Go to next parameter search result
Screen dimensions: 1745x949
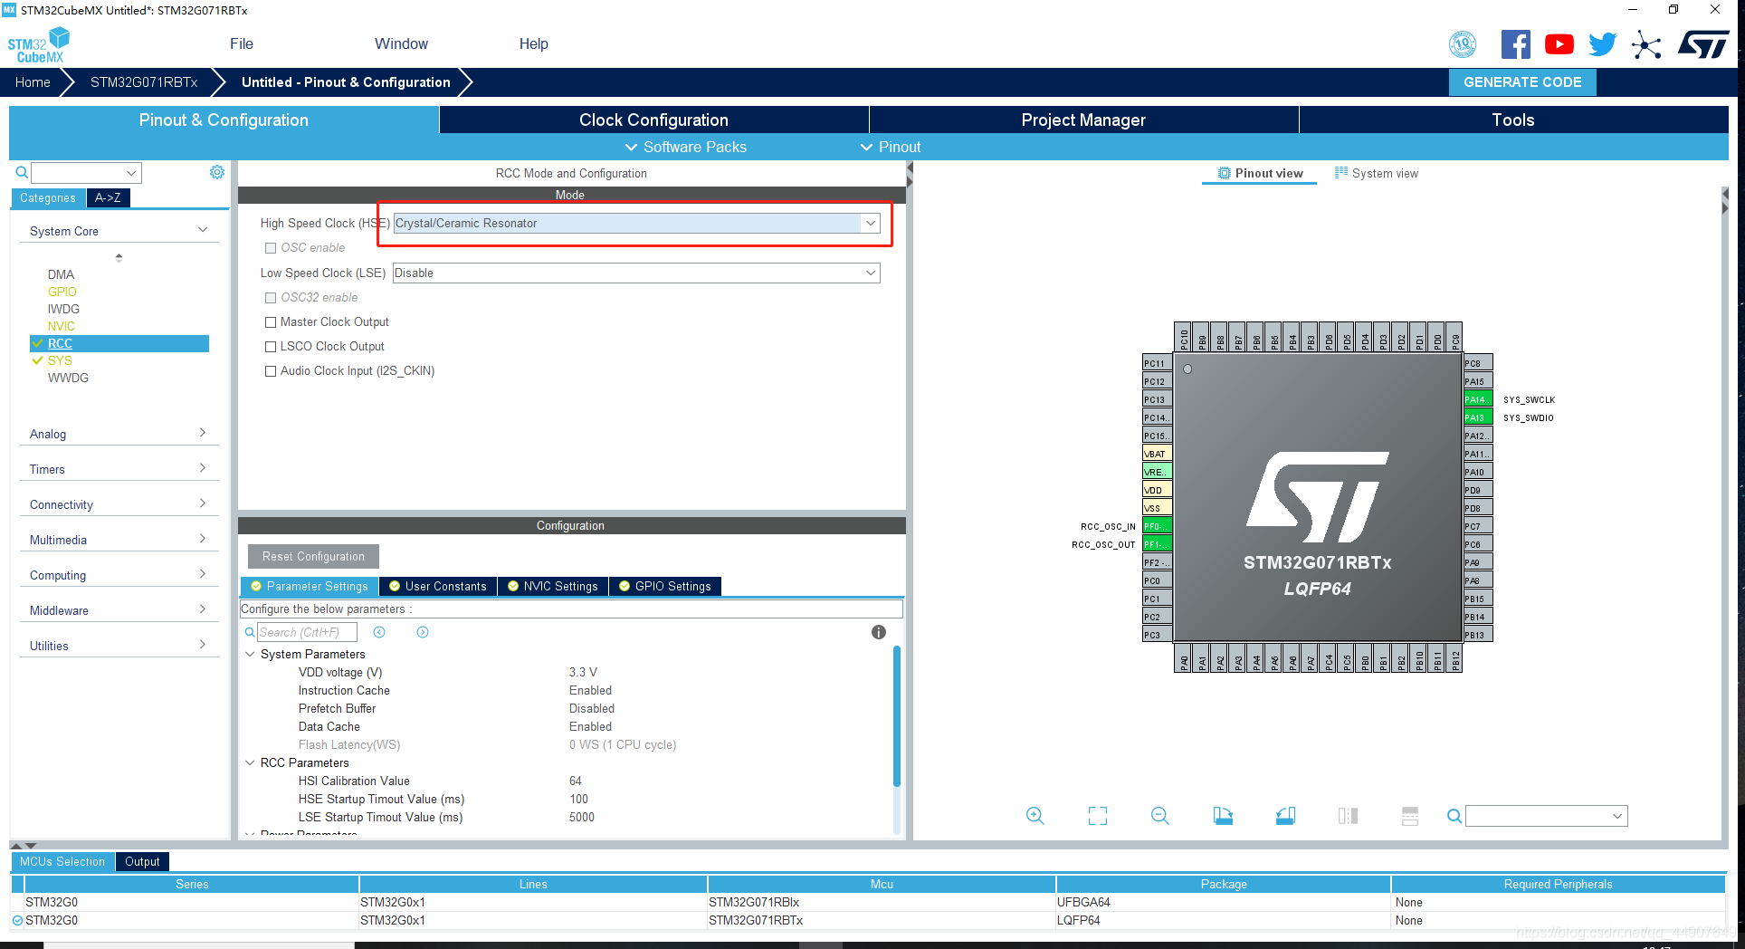tap(423, 632)
